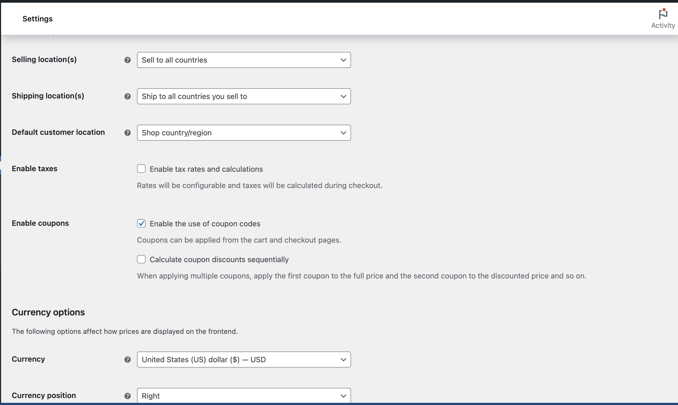Uncheck Enable the use of coupon codes
678x405 pixels.
click(x=141, y=223)
